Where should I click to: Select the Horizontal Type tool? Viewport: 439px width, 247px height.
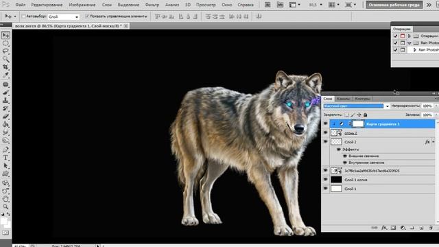(5, 158)
